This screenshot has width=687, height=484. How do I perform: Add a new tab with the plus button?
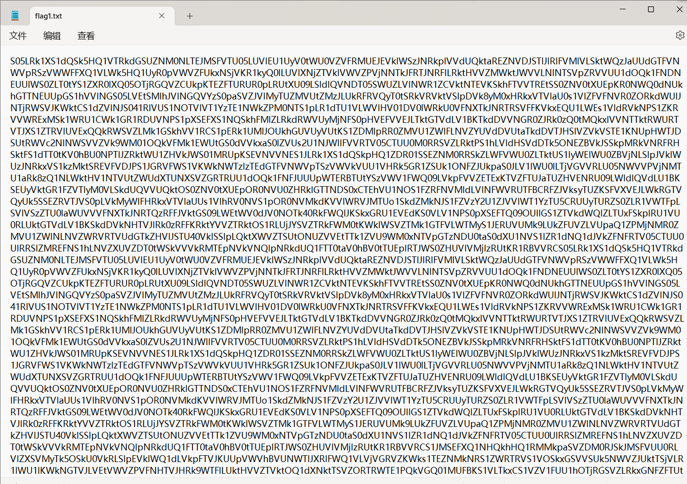coord(190,16)
